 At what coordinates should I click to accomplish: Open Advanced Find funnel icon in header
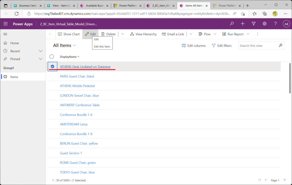254,24
